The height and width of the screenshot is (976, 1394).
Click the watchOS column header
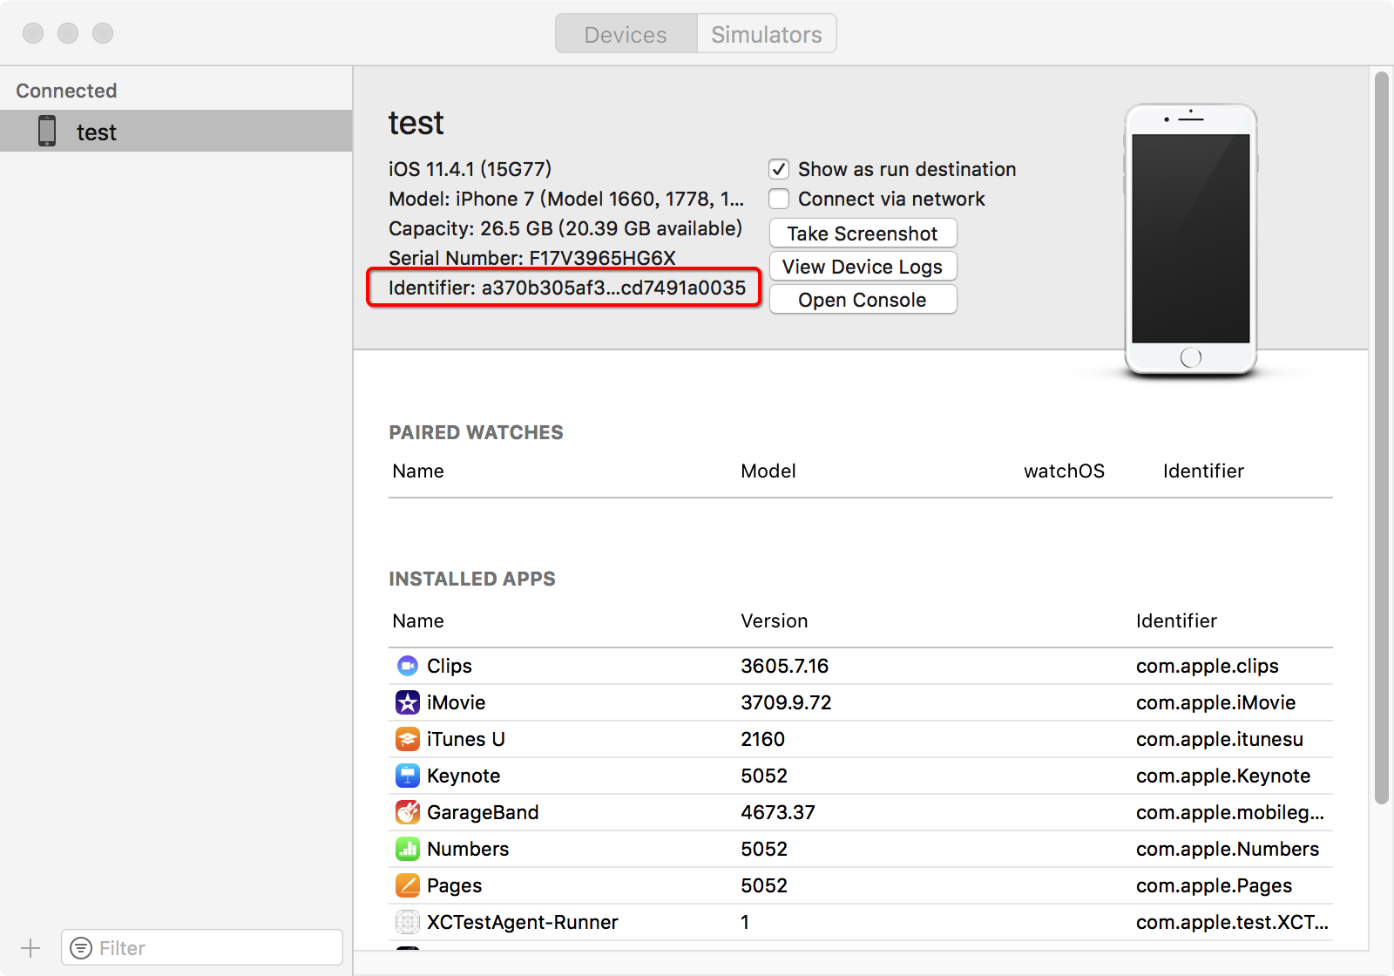point(1064,471)
